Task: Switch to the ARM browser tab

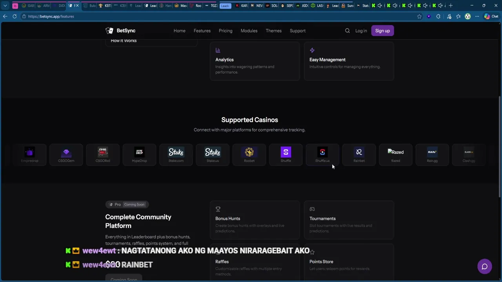Action: 44,5
